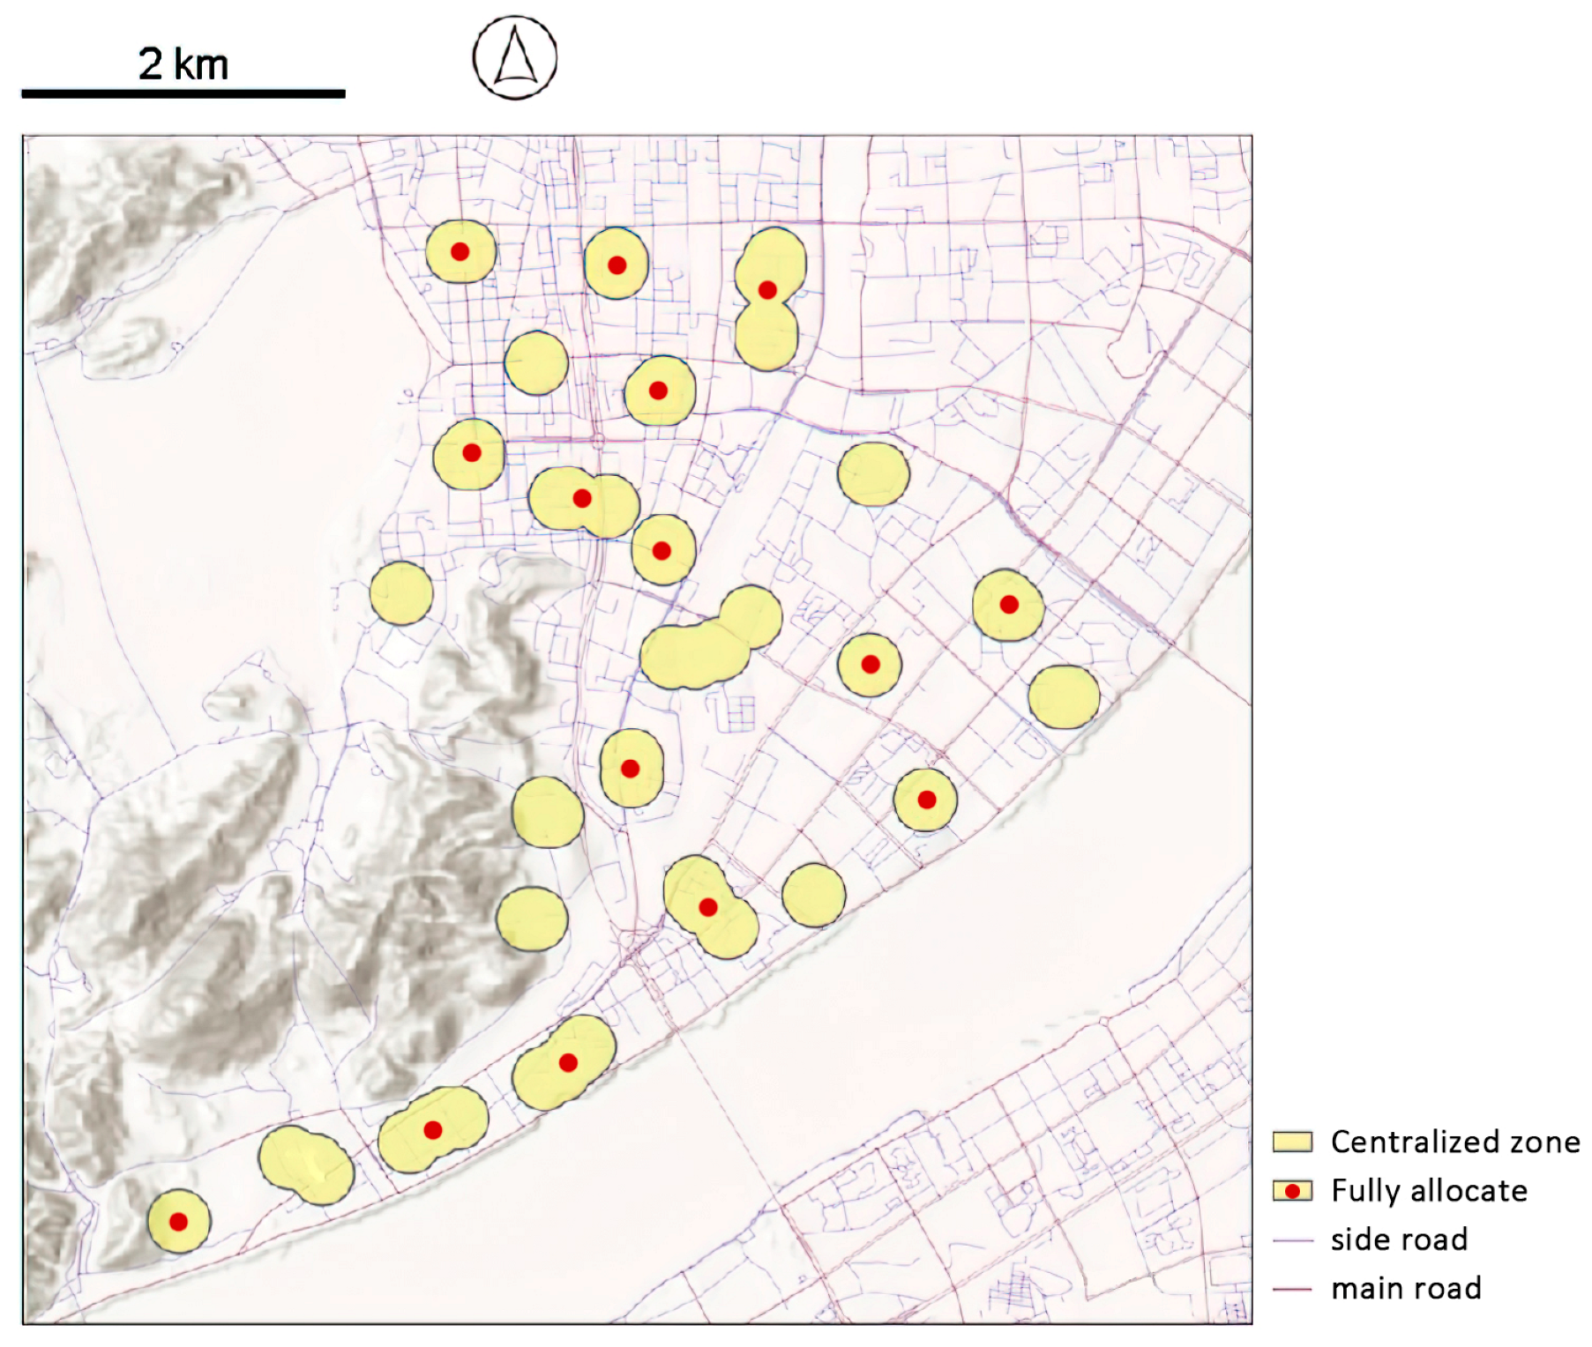Click the side road legend line symbol
1592x1347 pixels.
(1292, 1240)
